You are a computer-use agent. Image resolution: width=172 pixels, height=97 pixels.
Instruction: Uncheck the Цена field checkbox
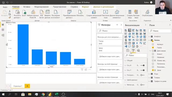click(x=153, y=70)
